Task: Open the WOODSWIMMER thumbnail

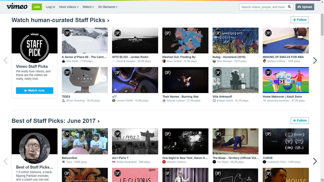Action: click(x=85, y=175)
